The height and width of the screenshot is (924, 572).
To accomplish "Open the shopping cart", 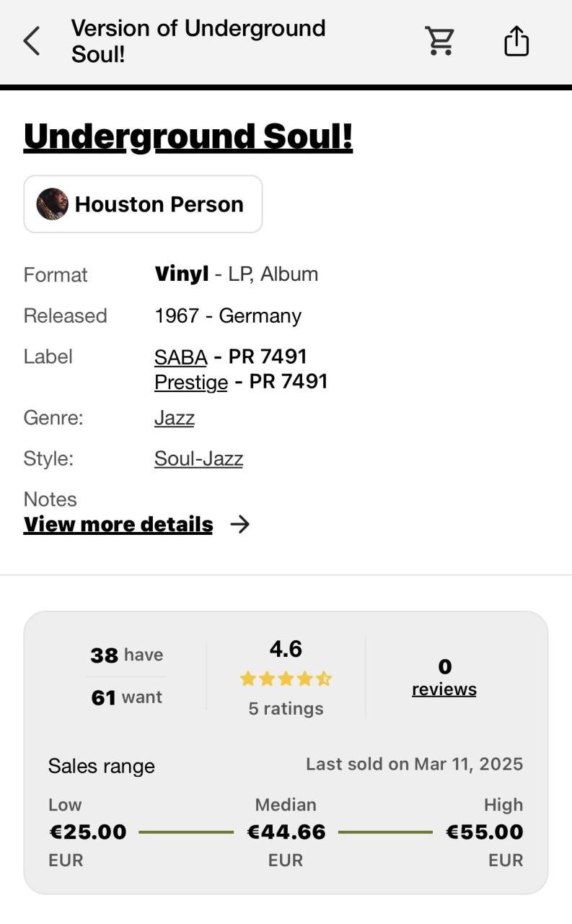I will coord(439,41).
